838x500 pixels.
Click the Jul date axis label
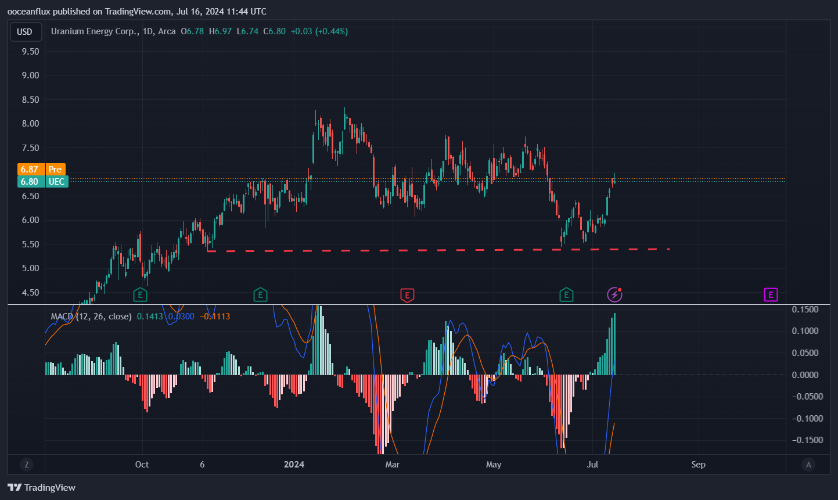click(x=592, y=465)
